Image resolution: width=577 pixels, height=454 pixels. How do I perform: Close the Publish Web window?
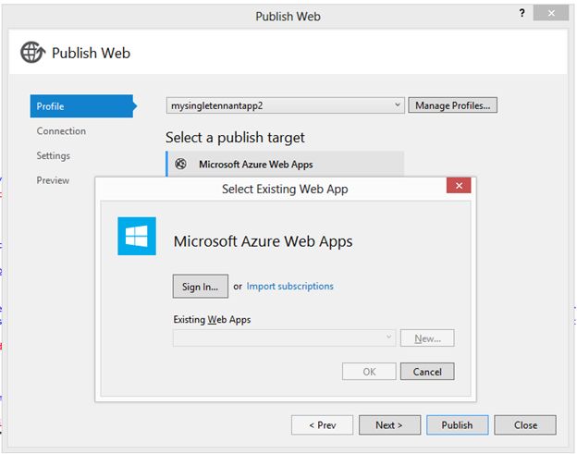[551, 13]
